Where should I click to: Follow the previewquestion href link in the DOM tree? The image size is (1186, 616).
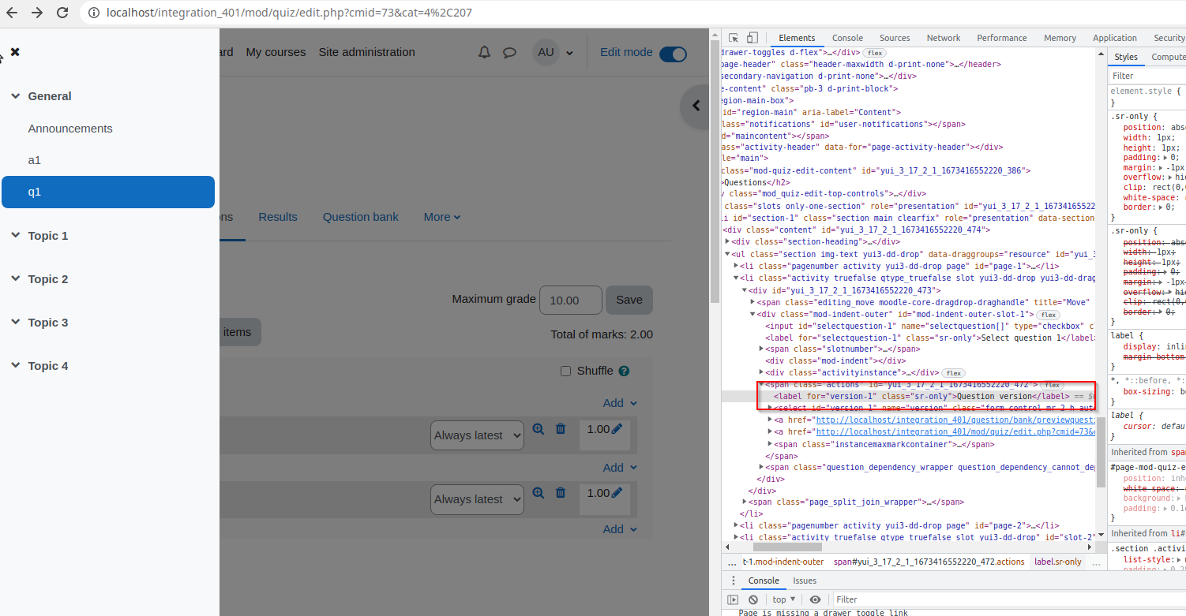955,420
